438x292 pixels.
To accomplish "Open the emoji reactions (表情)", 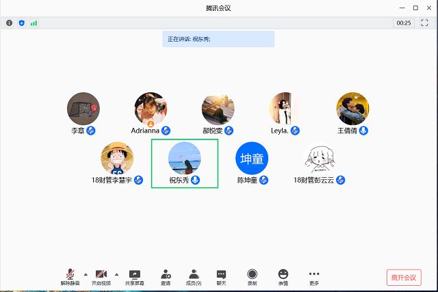I will click(x=283, y=276).
